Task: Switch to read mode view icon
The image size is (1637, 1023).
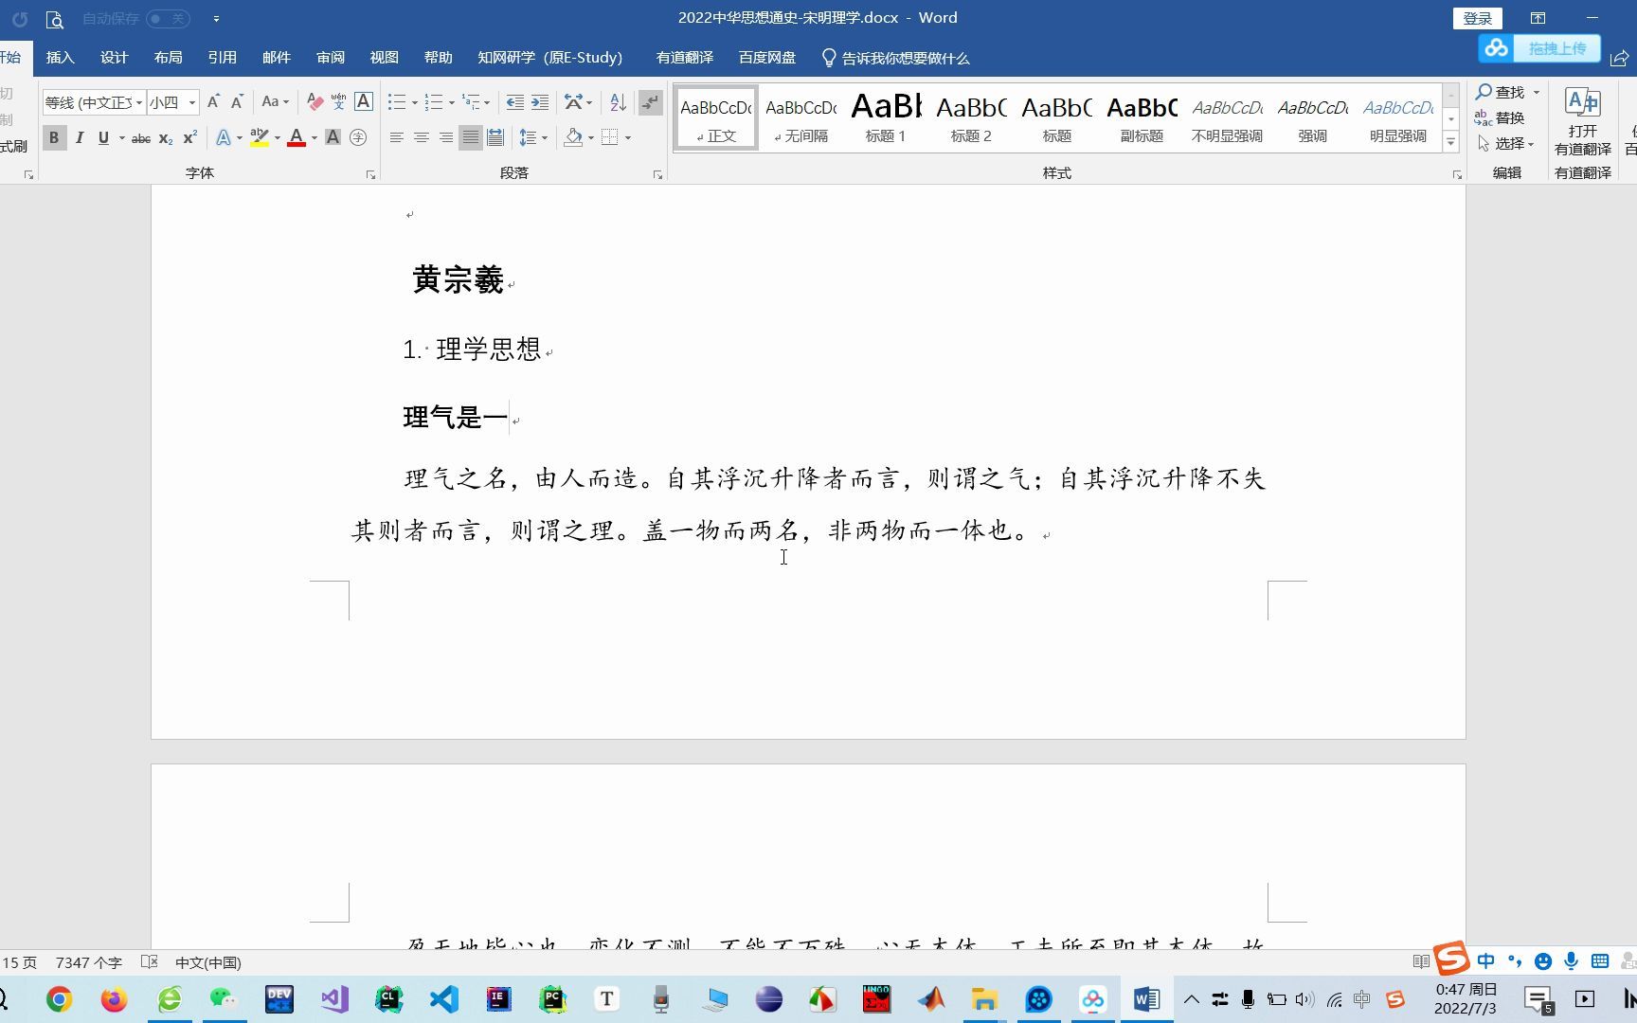Action: click(x=1421, y=962)
